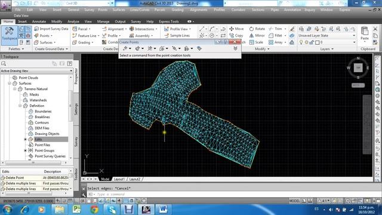This screenshot has width=382, height=215.
Task: Click the Toolspace help question icon
Action: click(x=70, y=64)
